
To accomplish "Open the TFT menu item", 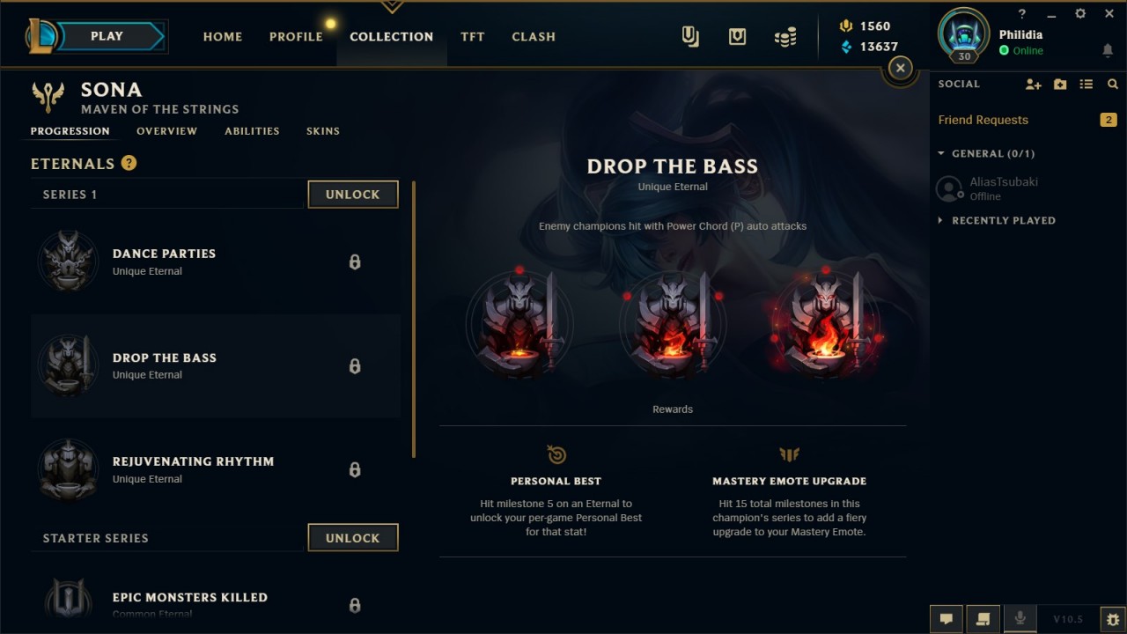I will click(x=473, y=37).
